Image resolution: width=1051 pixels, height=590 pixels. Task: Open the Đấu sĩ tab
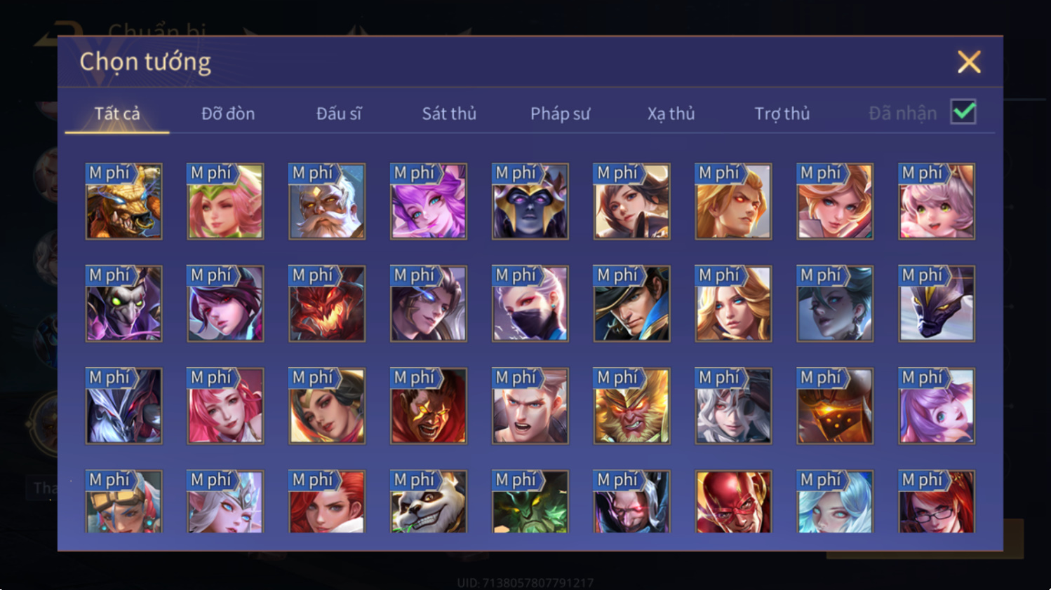click(339, 114)
